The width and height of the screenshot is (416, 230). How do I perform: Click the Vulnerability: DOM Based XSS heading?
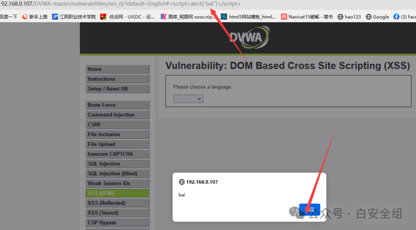288,65
